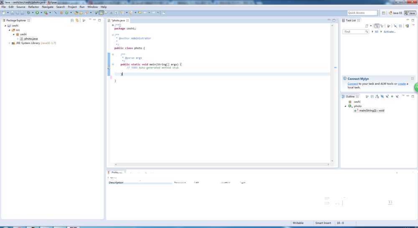Click the create local task link
Viewport: 418px width, 228px height.
point(402,84)
